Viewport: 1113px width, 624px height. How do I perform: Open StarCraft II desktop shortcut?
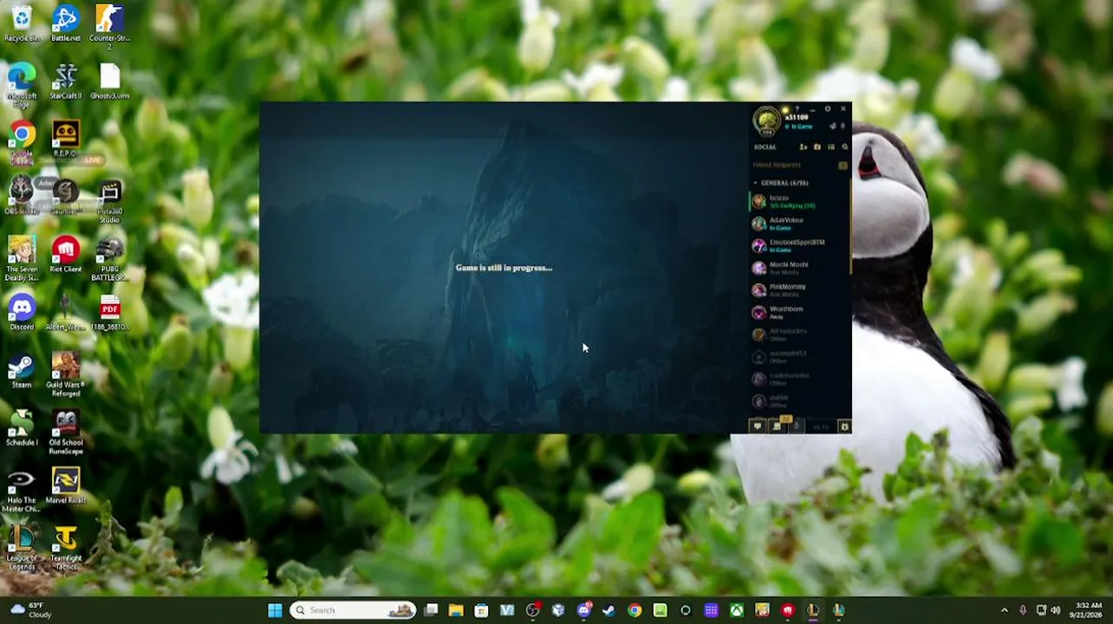point(66,81)
